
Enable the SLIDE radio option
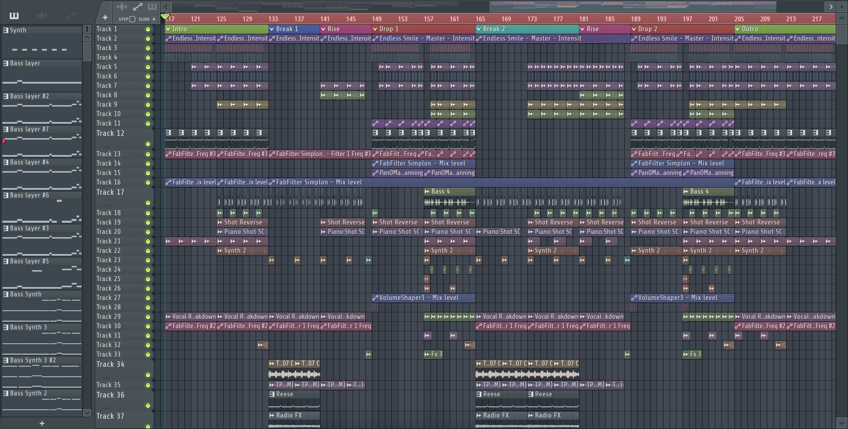(154, 19)
